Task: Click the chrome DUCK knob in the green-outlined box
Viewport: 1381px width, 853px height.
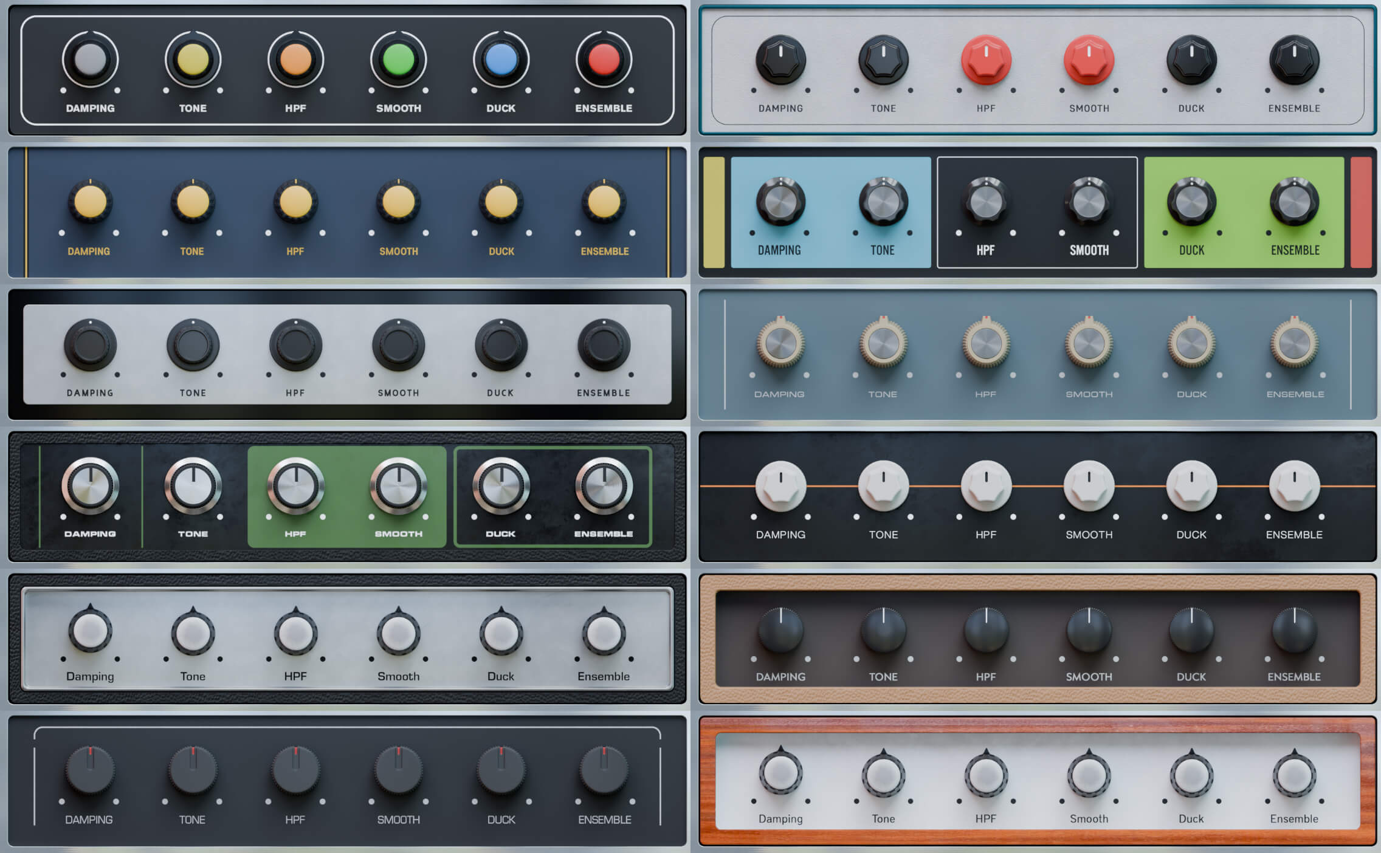Action: 501,486
